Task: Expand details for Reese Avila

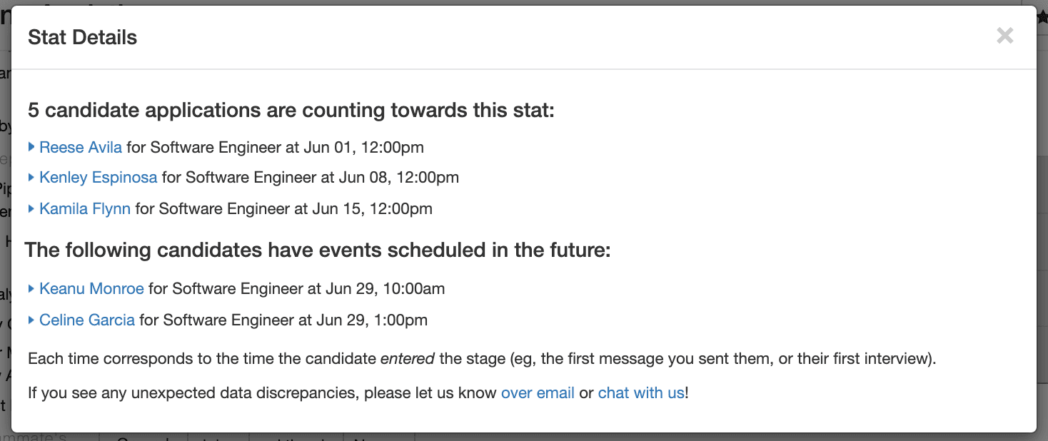Action: 31,147
